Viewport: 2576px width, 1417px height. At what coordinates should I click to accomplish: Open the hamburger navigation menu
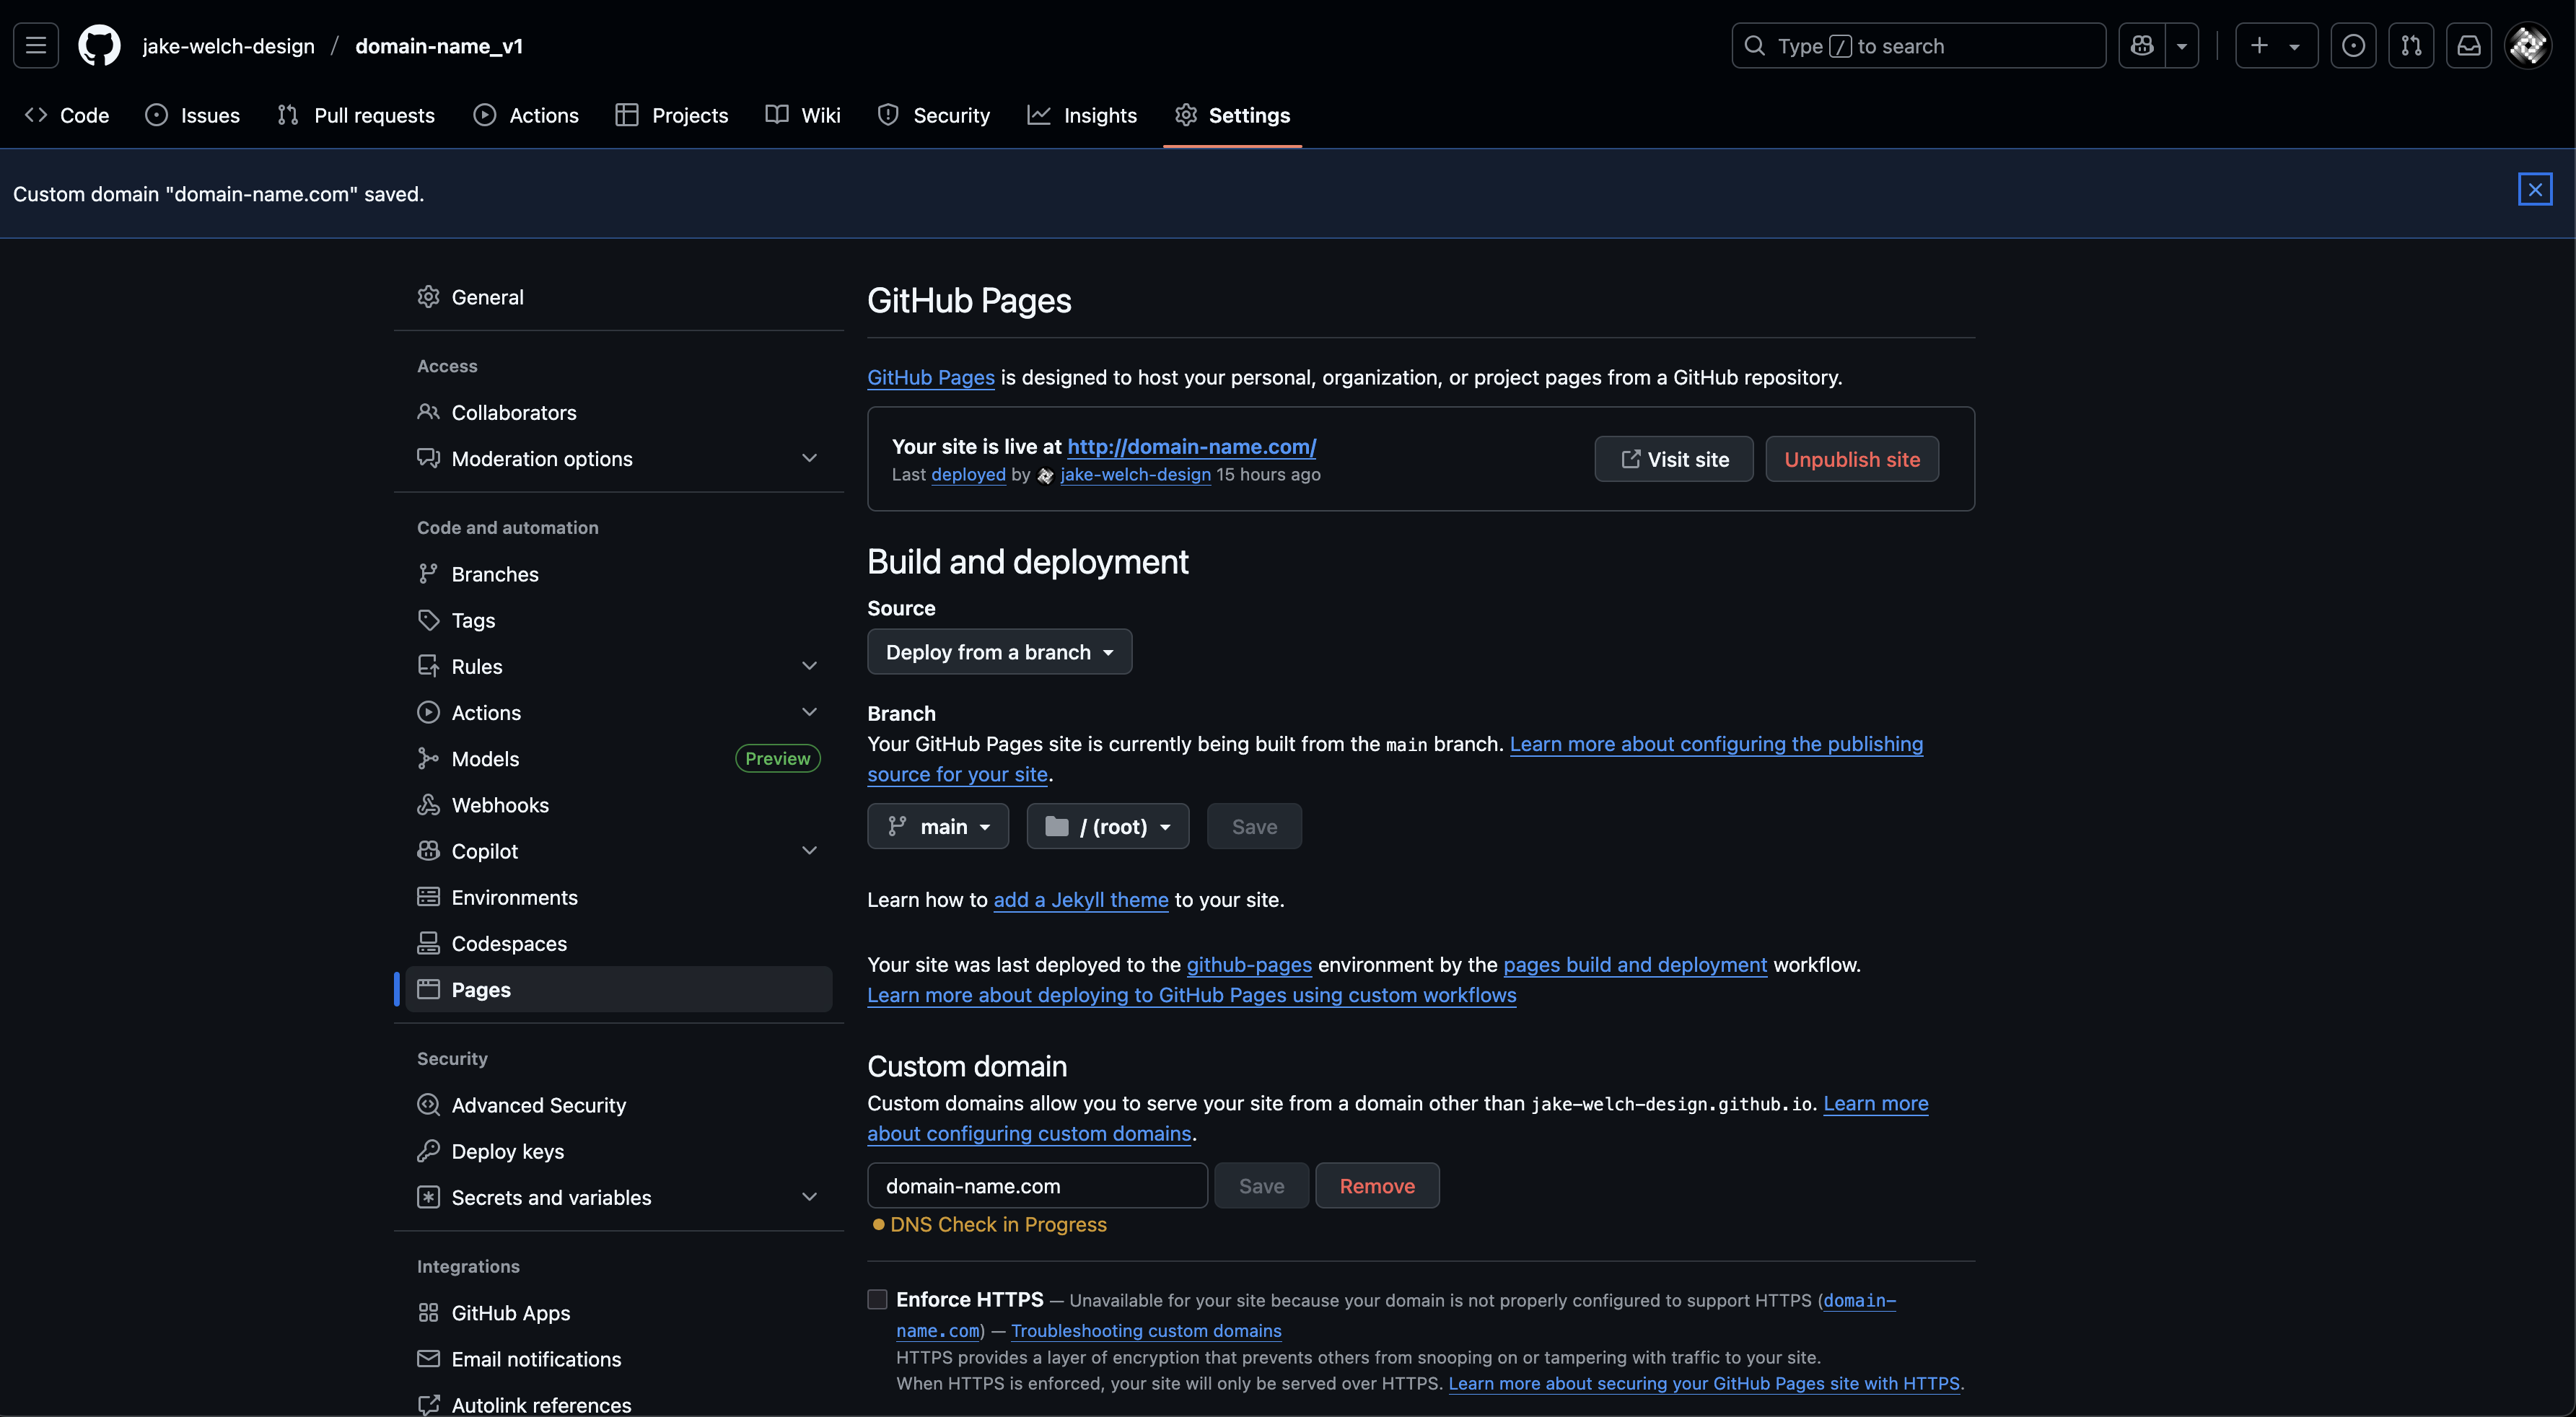pos(36,46)
